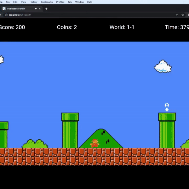The image size is (189, 189).
Task: Open the File menu
Action: click(x=8, y=2)
